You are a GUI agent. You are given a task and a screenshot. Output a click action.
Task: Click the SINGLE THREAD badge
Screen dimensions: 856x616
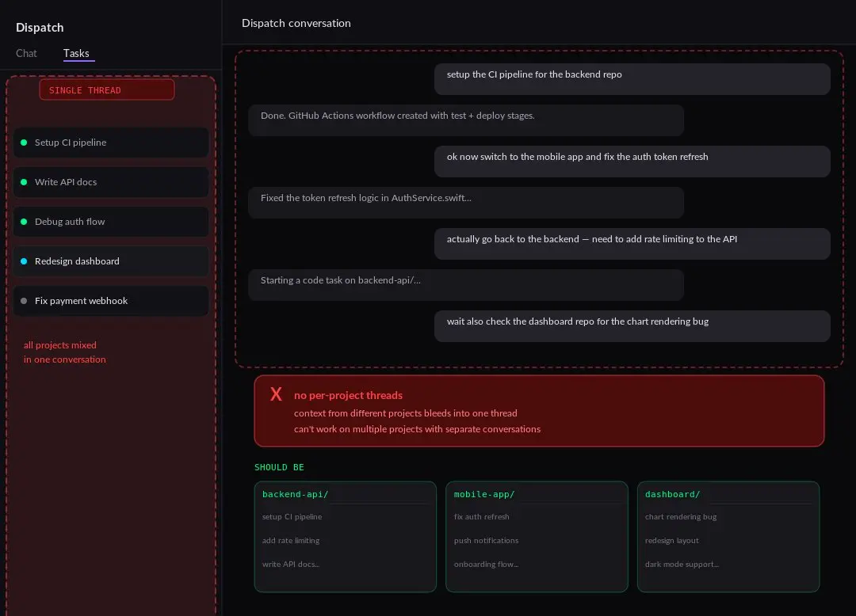(x=107, y=90)
